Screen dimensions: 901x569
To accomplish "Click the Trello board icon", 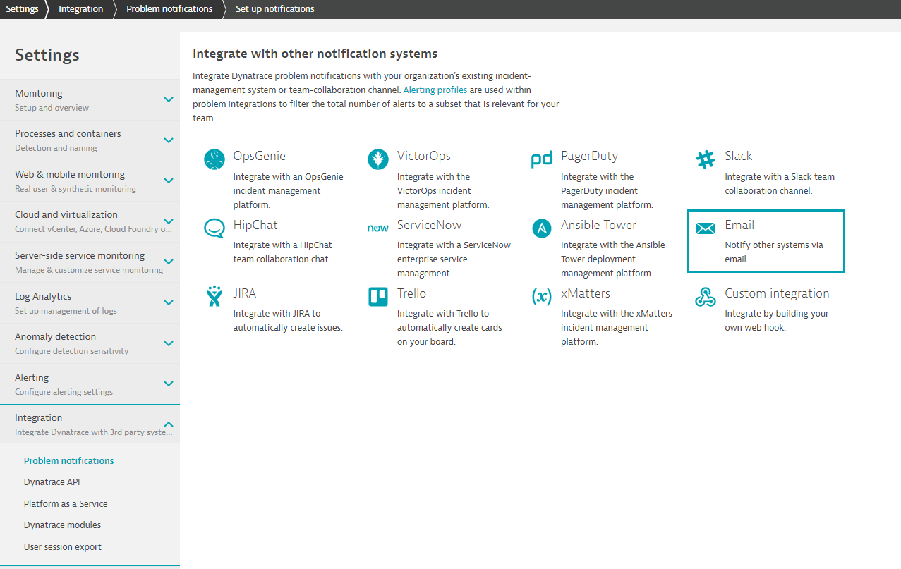I will tap(378, 297).
